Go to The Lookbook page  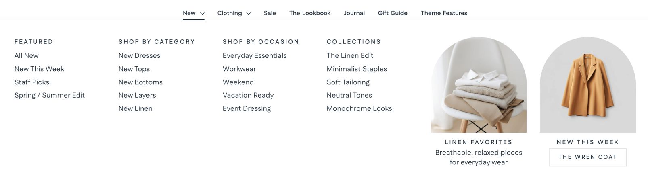309,13
